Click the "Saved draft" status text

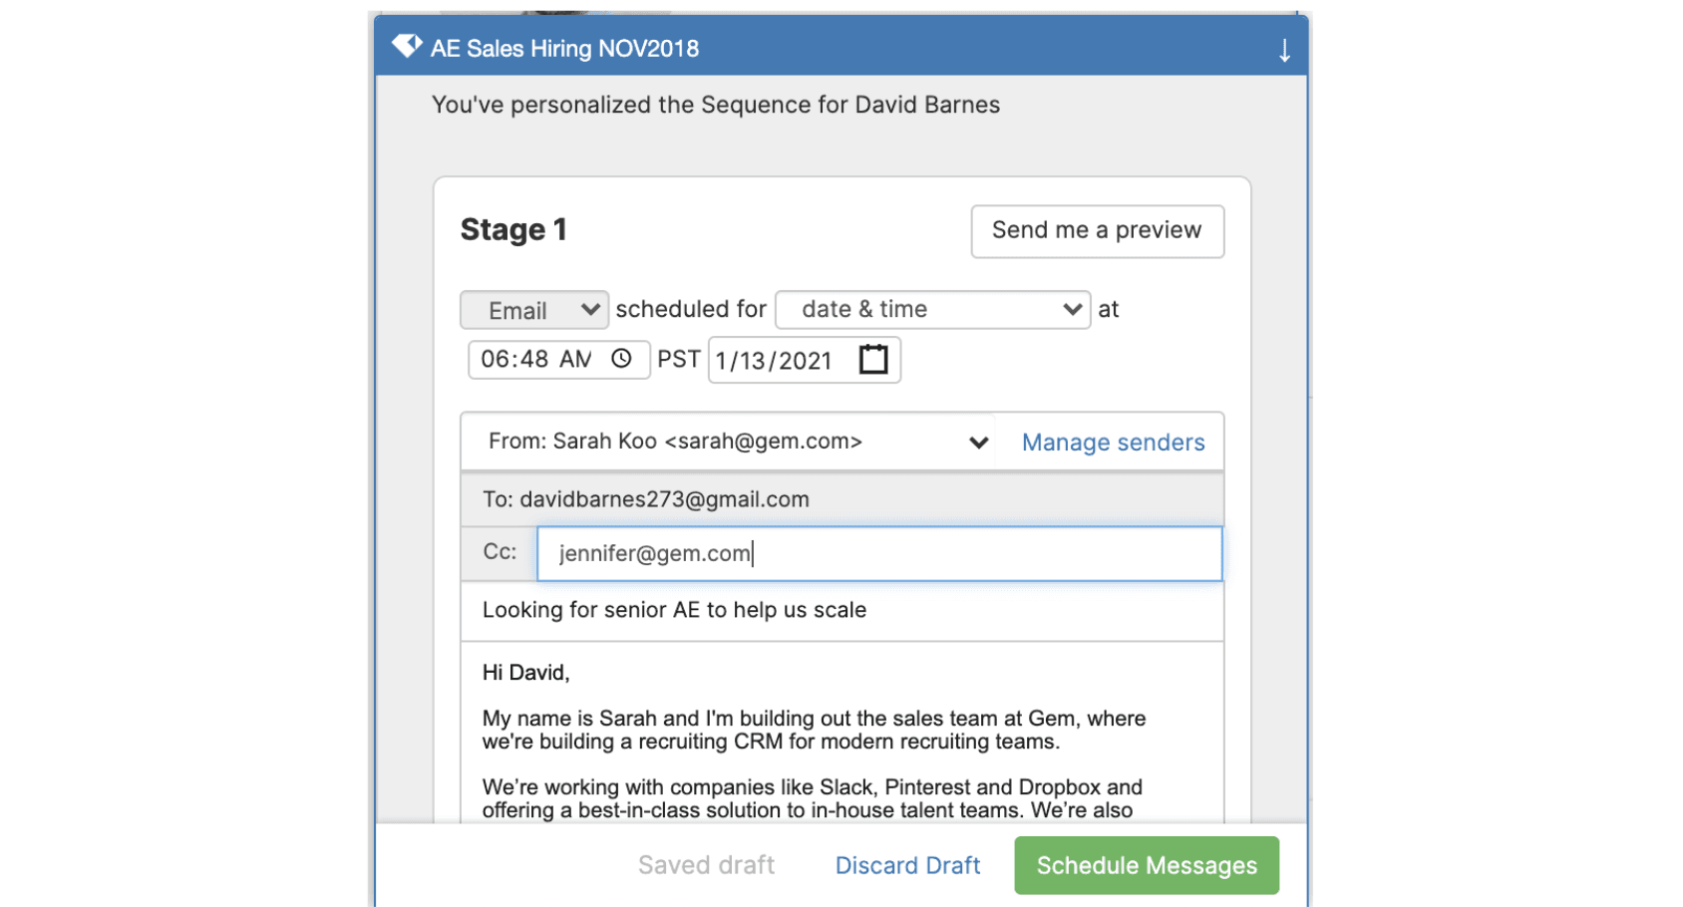pyautogui.click(x=706, y=865)
